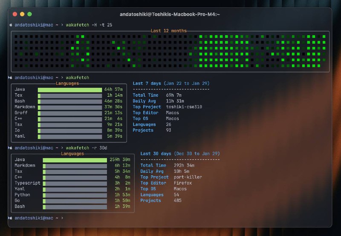The image size is (341, 236).
Task: Click the '21m 6s' C++ duration
Action: (113, 118)
